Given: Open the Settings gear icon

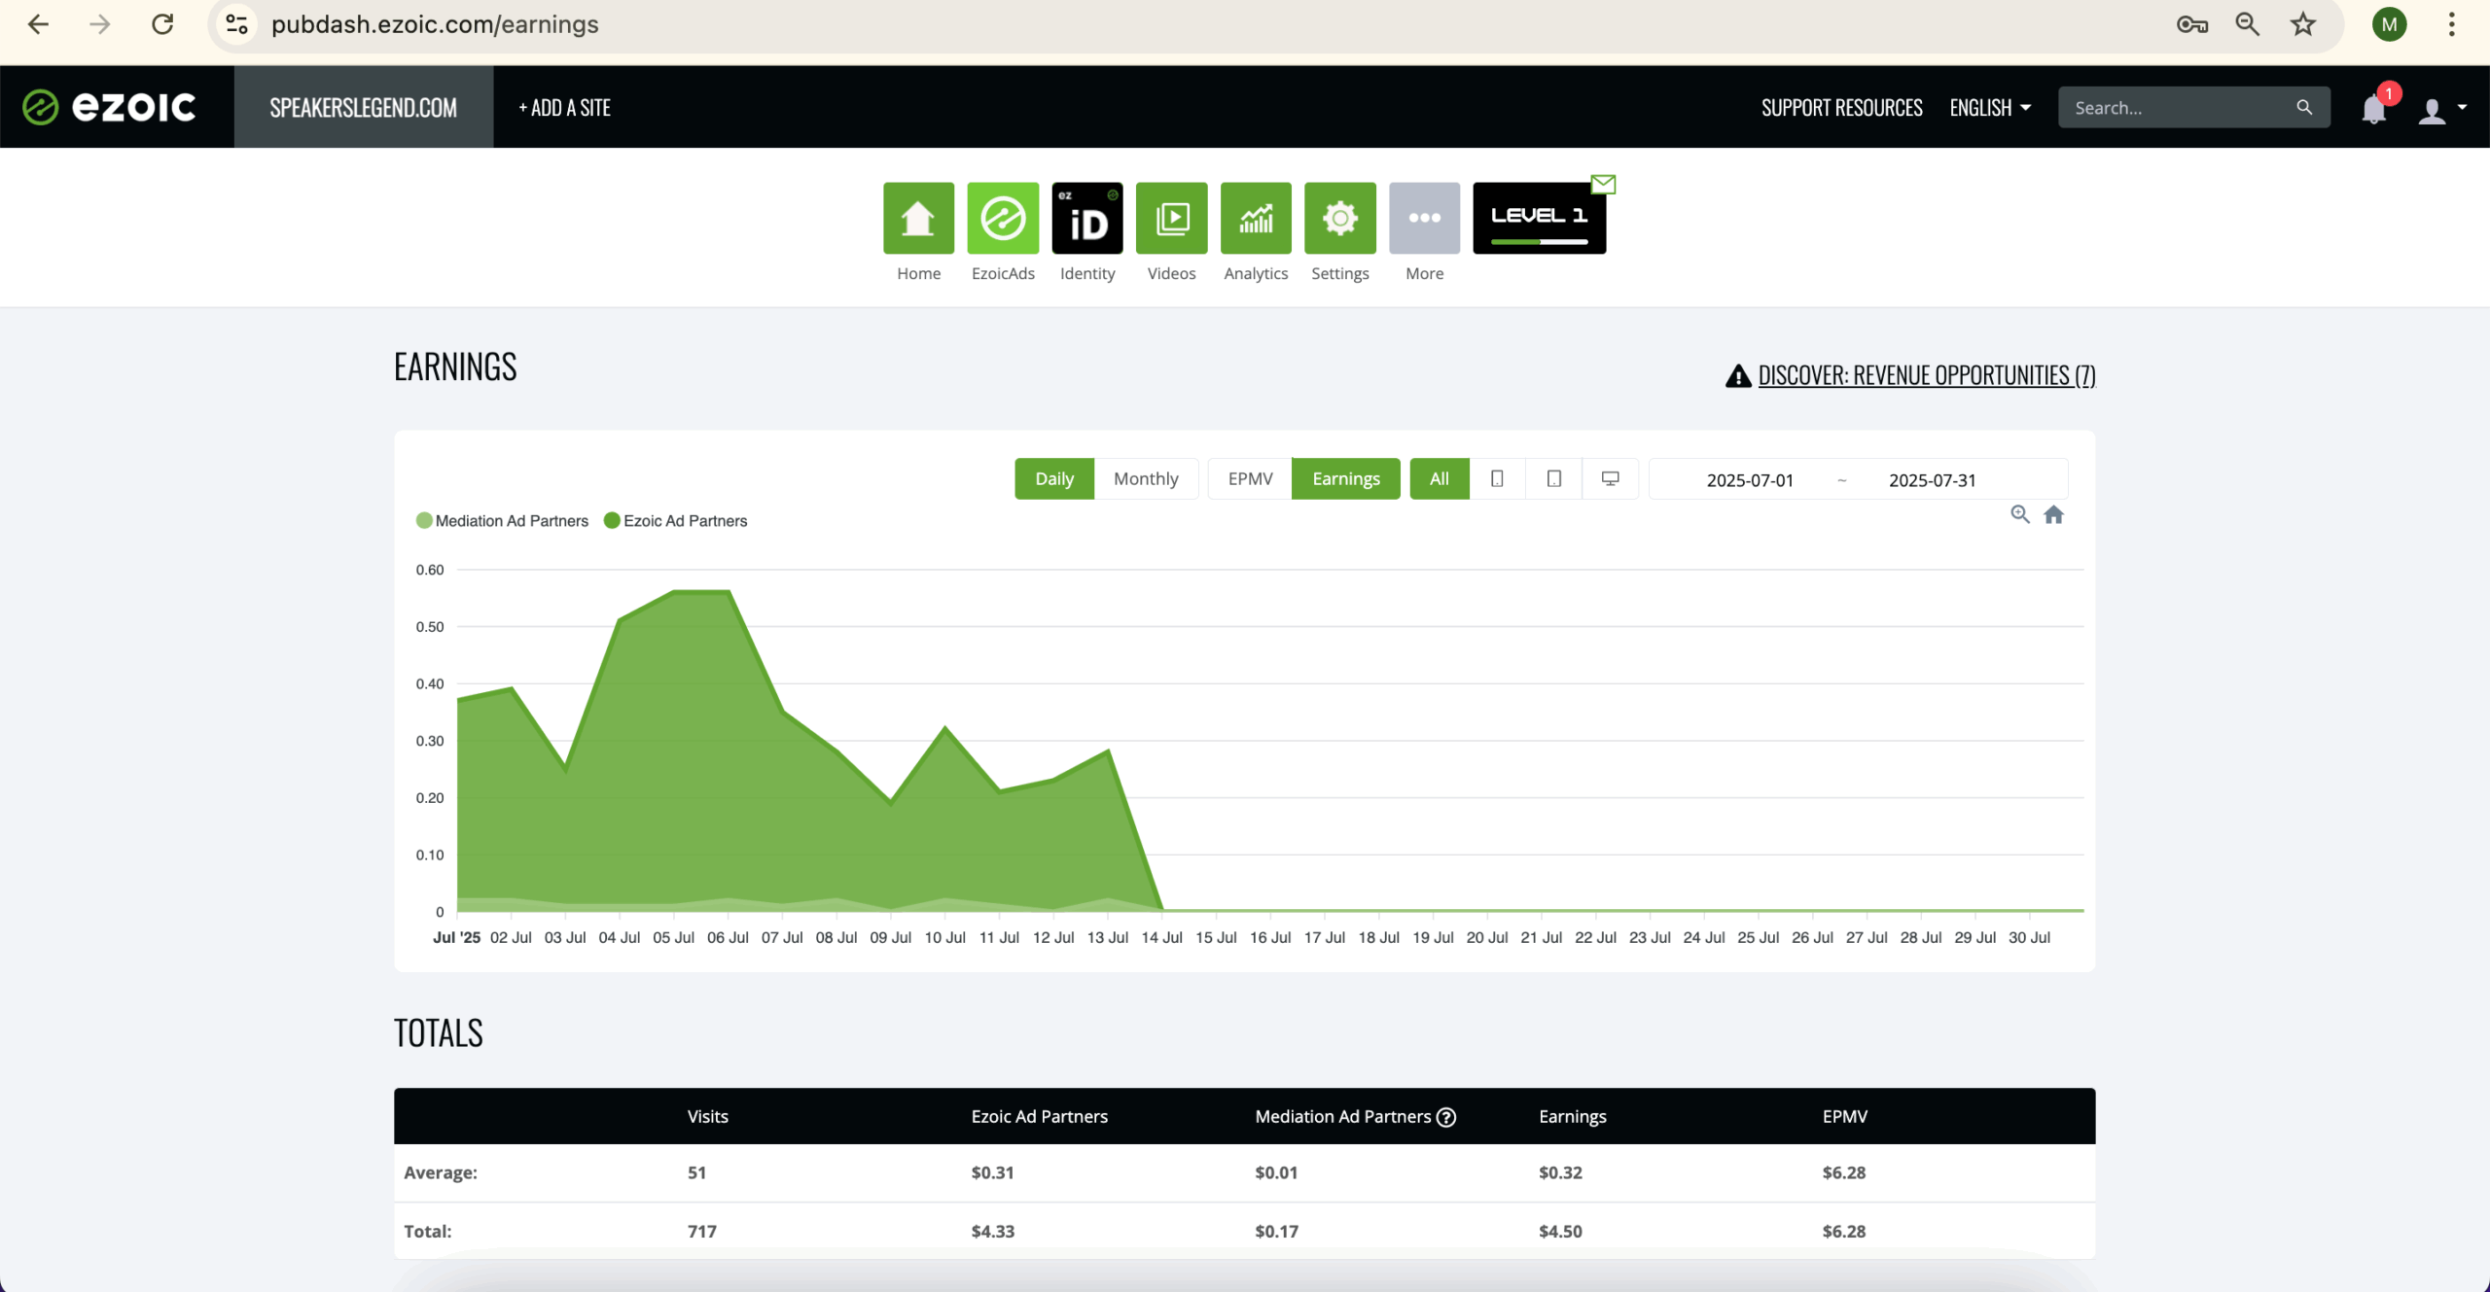Looking at the screenshot, I should (x=1340, y=218).
